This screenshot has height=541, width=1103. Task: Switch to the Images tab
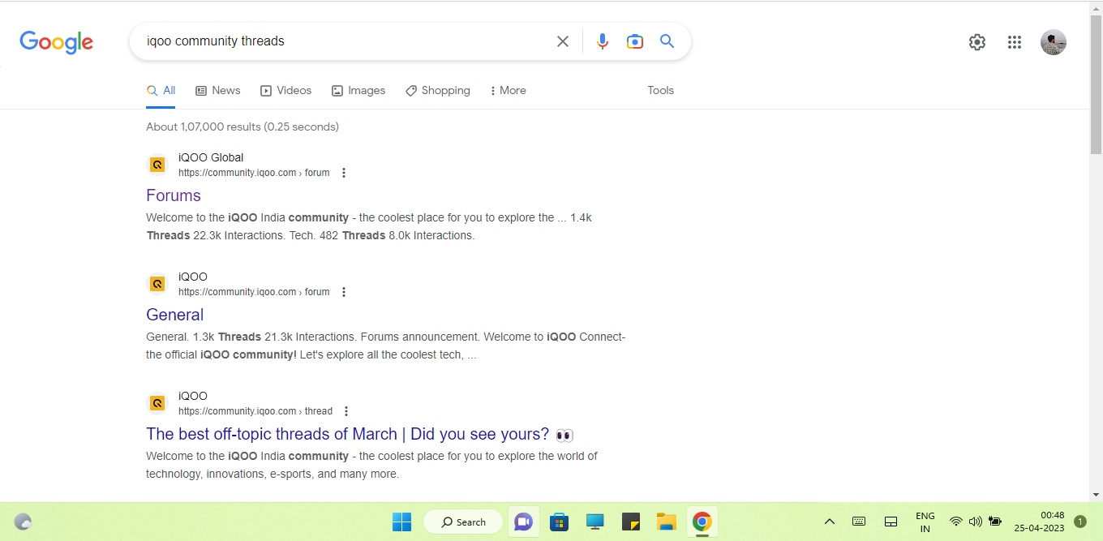click(358, 91)
